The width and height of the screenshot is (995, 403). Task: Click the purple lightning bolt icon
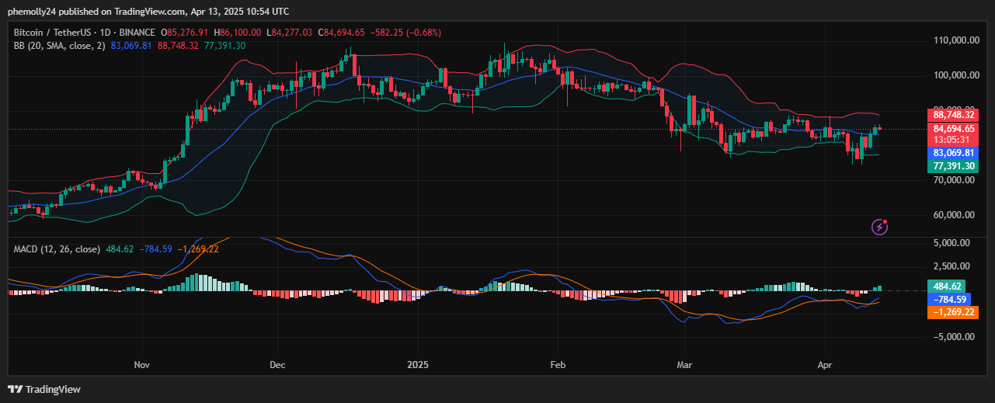coord(880,227)
